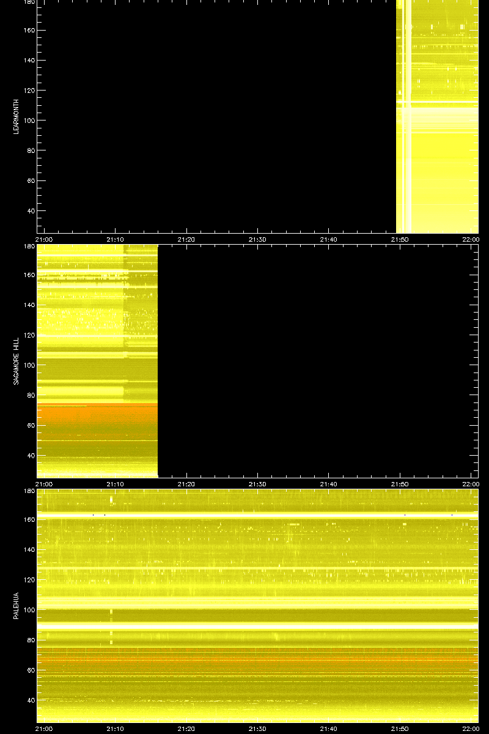Screen dimensions: 489x734
Task: Click the Sagamore Hill spectrogram data block
Action: pyautogui.click(x=97, y=361)
